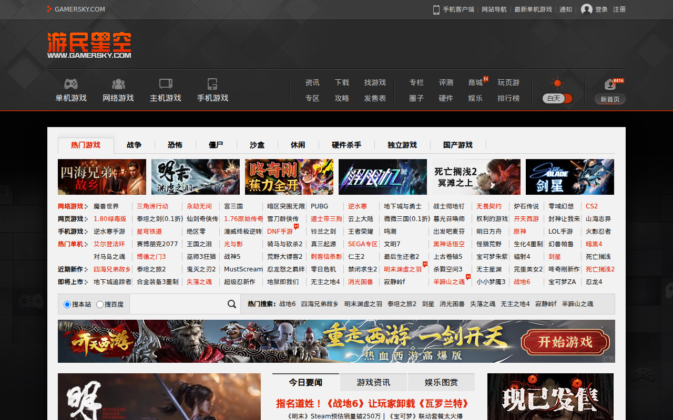
Task: Switch to 热门游戏 tab
Action: point(86,145)
